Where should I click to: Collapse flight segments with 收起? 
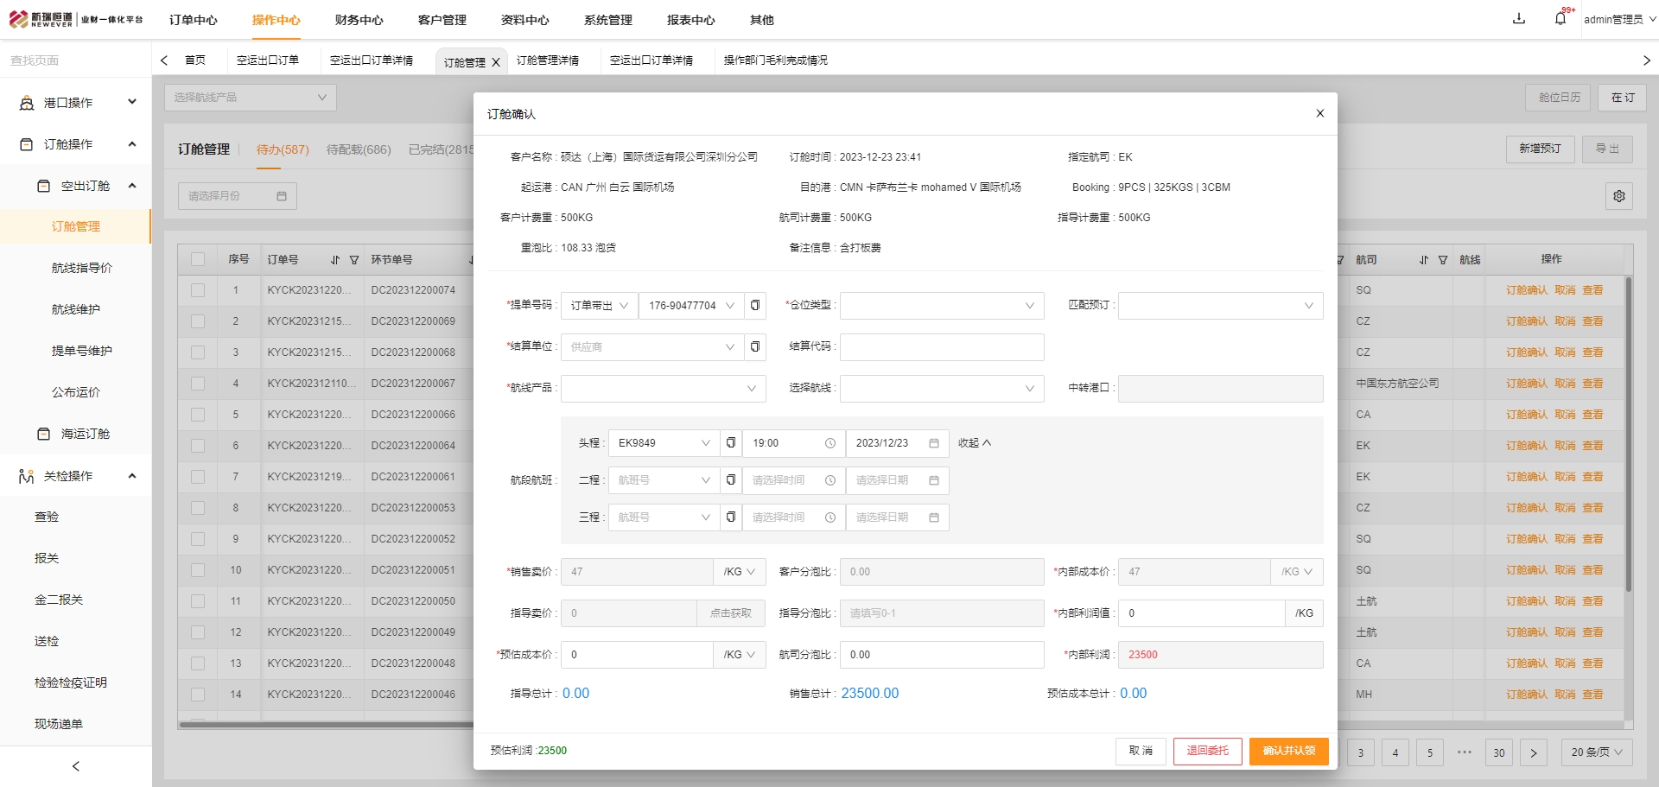[974, 443]
